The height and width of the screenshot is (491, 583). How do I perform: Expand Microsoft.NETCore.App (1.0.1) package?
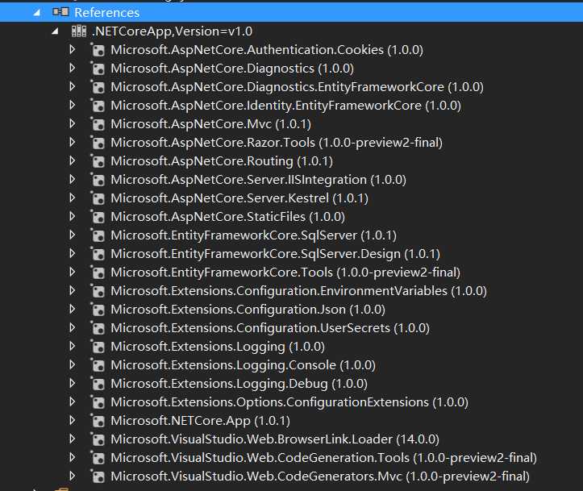coord(73,420)
